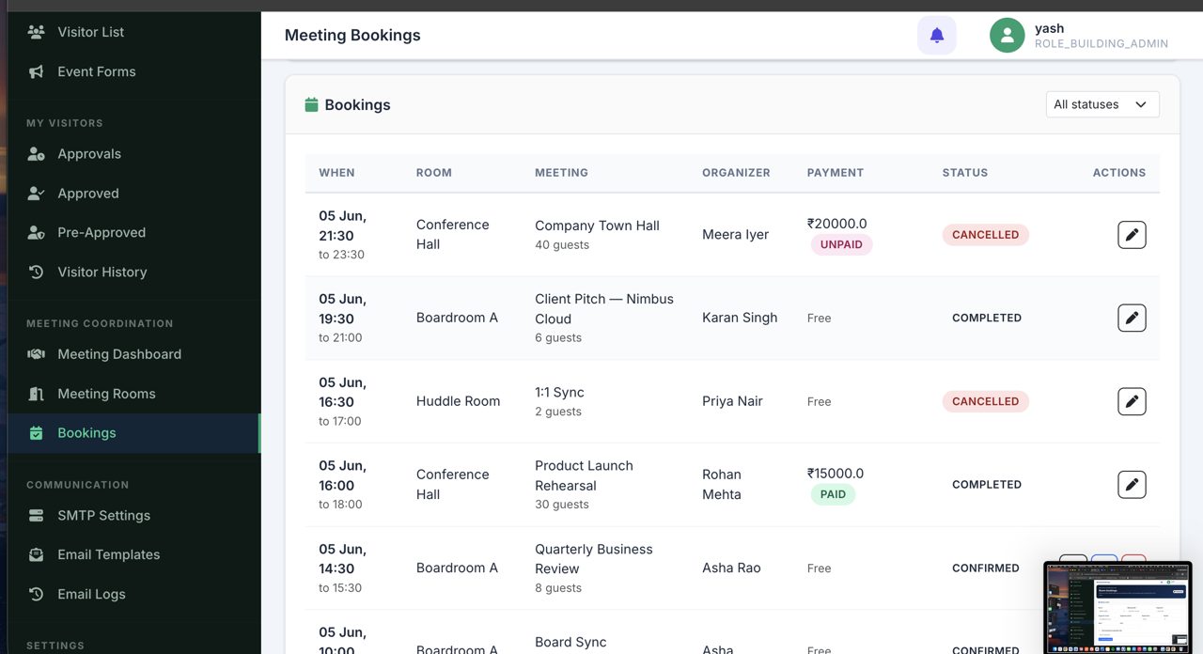
Task: Select the Bookings sidebar item
Action: point(134,433)
